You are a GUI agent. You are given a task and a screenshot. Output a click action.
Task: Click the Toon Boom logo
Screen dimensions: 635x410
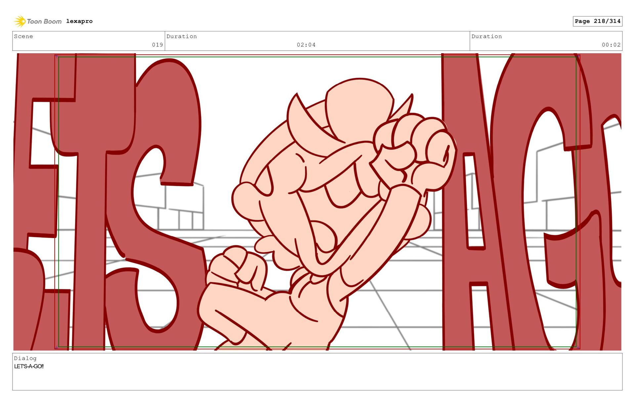[38, 21]
